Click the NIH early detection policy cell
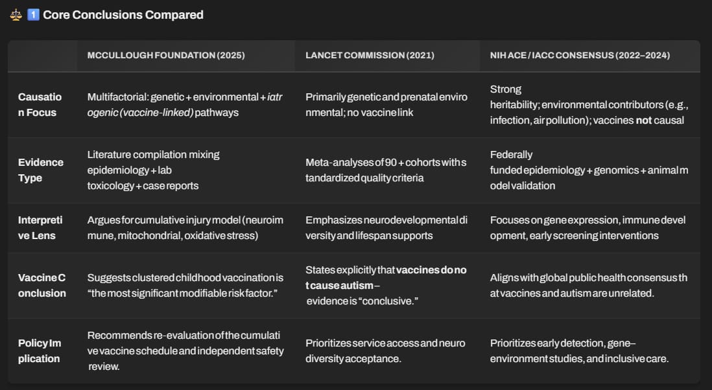This screenshot has height=390, width=712. 579,350
